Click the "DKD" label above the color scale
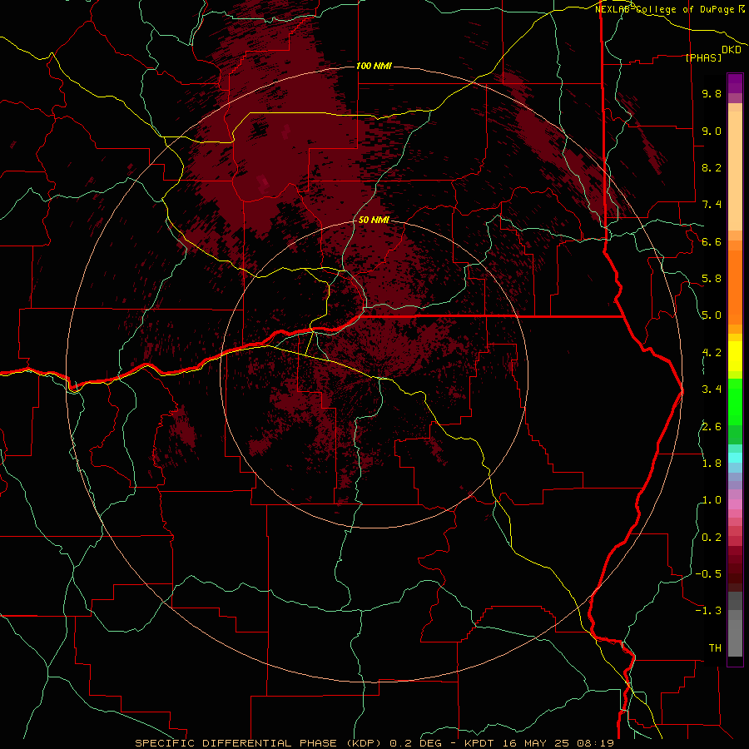 pyautogui.click(x=731, y=50)
